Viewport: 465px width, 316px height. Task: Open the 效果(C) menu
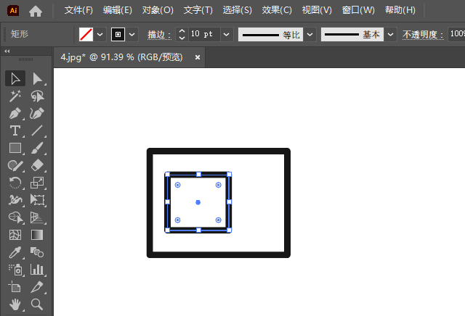point(277,10)
